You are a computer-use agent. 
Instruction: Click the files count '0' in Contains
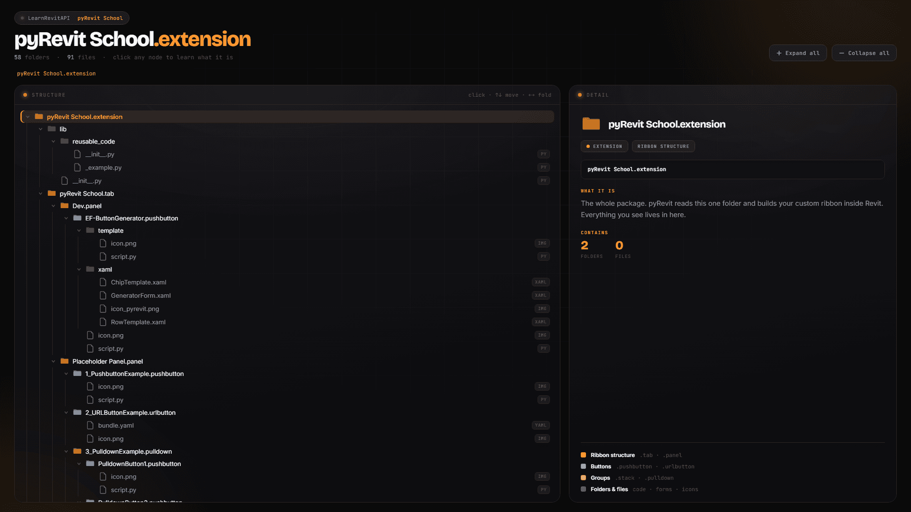click(619, 245)
